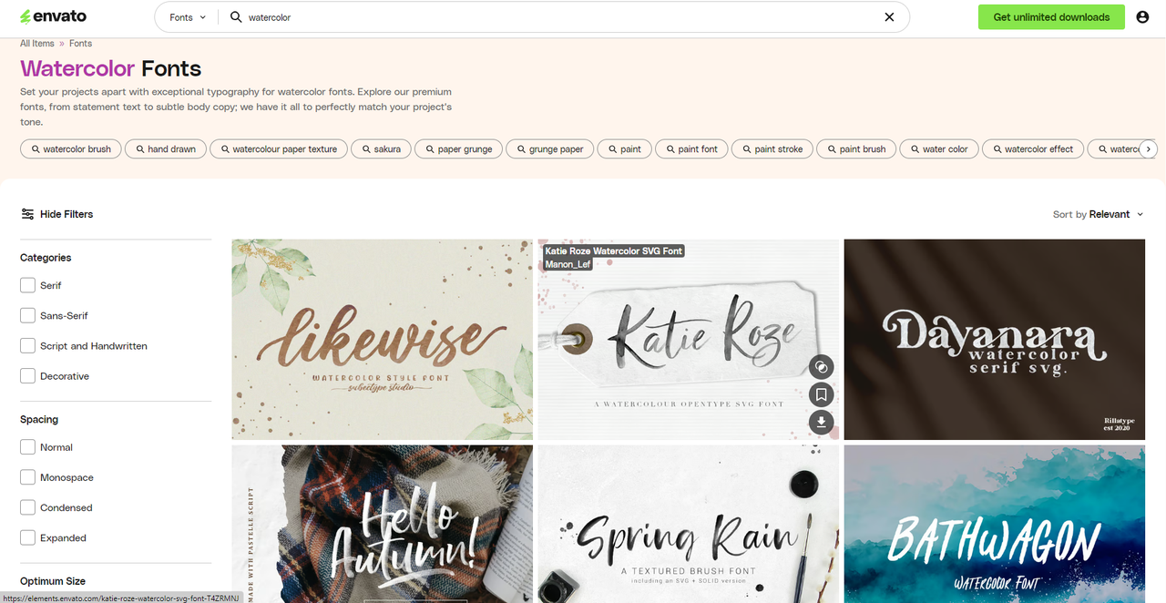Open the Fonts category dropdown
The width and height of the screenshot is (1166, 603).
coord(188,17)
